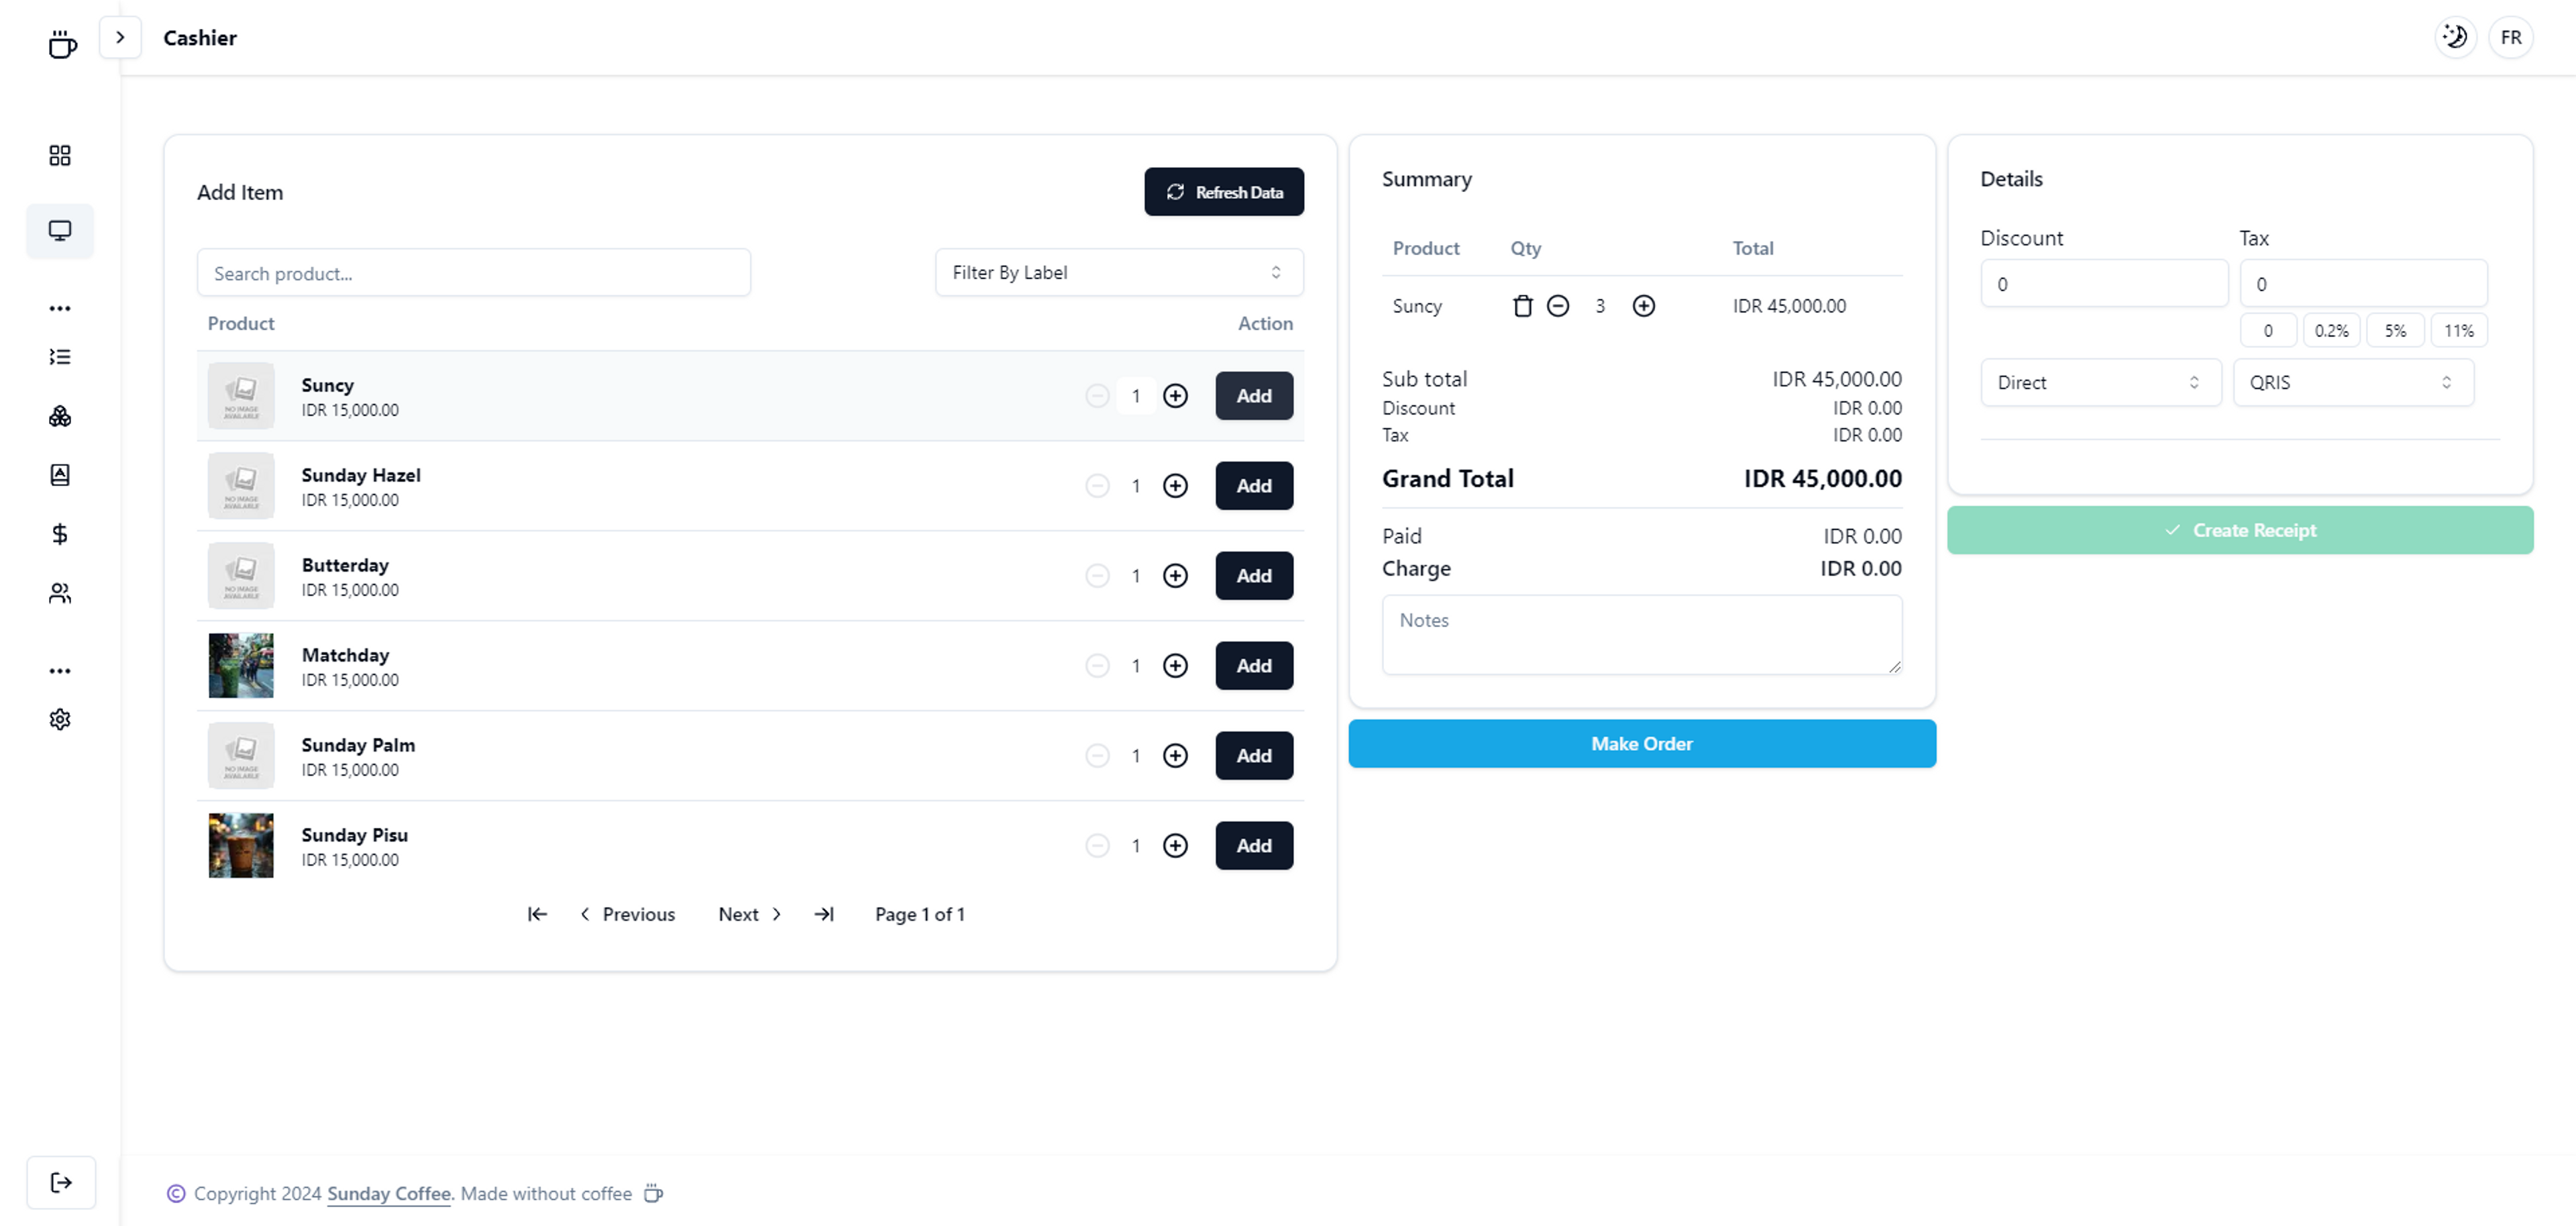
Task: Open the QRIS payment method dropdown
Action: [2352, 382]
